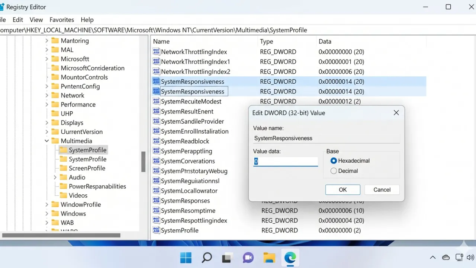The image size is (476, 268).
Task: Open File Explorer from the taskbar
Action: (269, 258)
